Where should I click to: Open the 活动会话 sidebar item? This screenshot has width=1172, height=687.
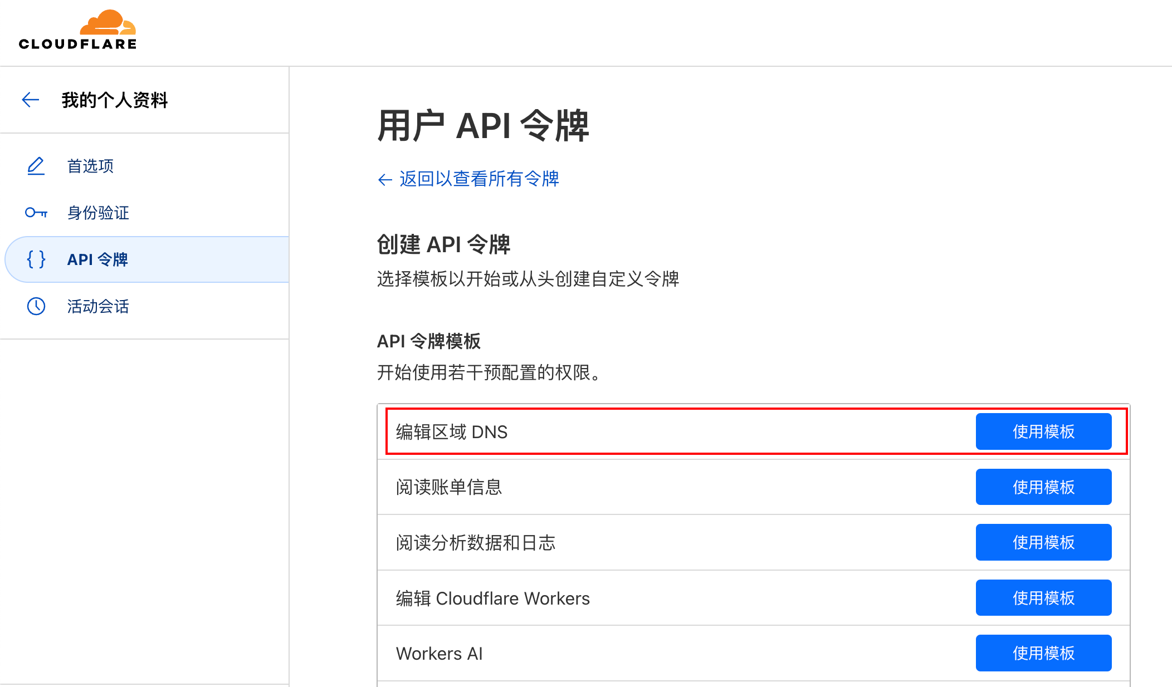[145, 306]
